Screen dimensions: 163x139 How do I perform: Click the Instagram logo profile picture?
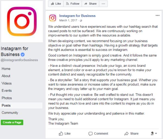21,21
